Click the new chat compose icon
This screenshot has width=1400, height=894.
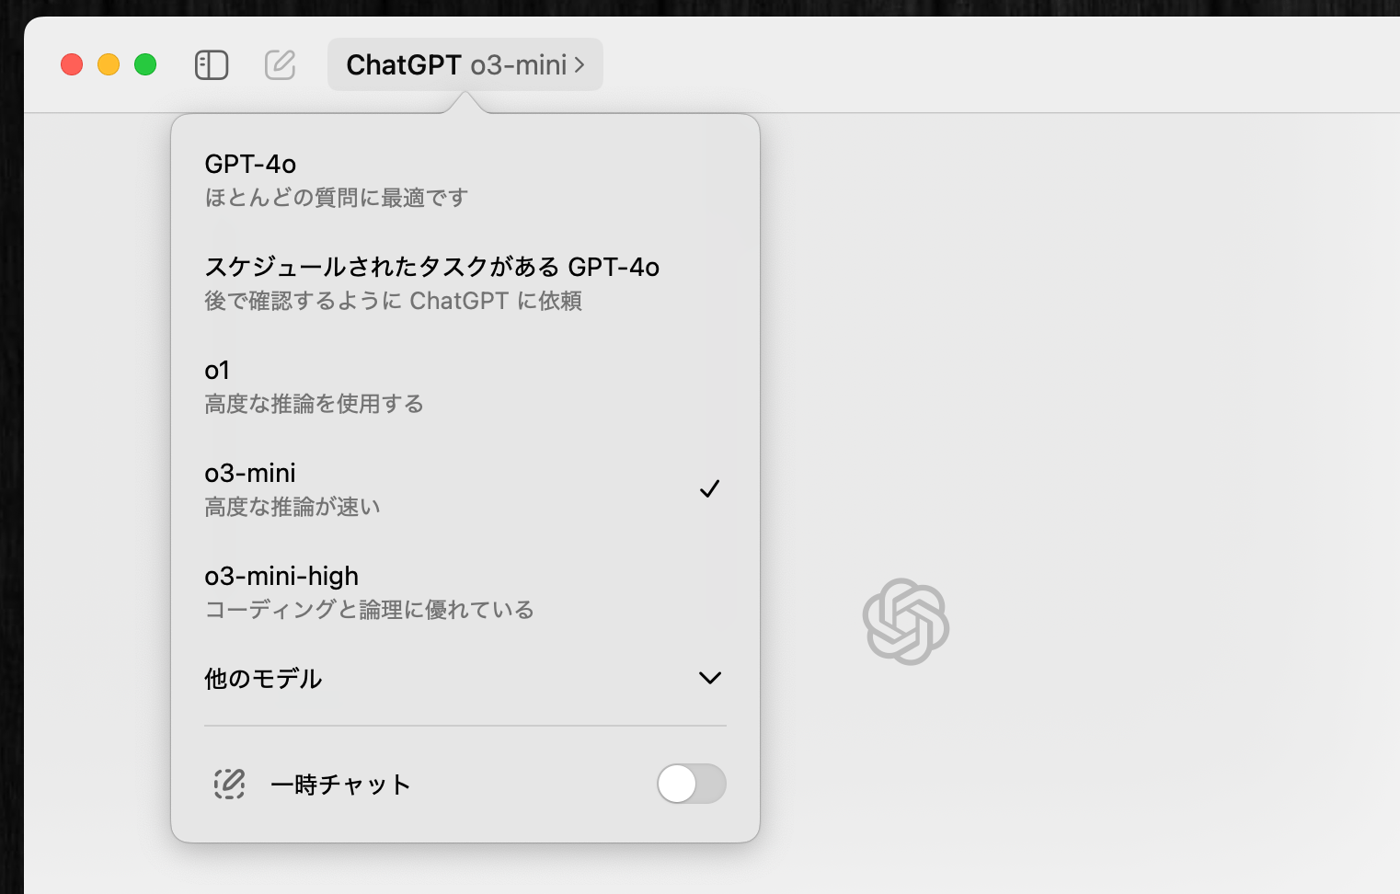280,65
